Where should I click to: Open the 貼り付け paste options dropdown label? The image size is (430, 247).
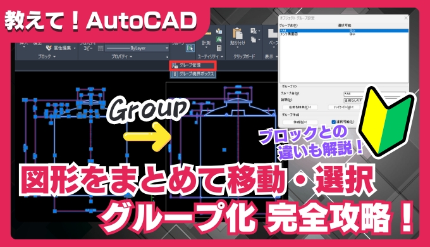pos(238,44)
